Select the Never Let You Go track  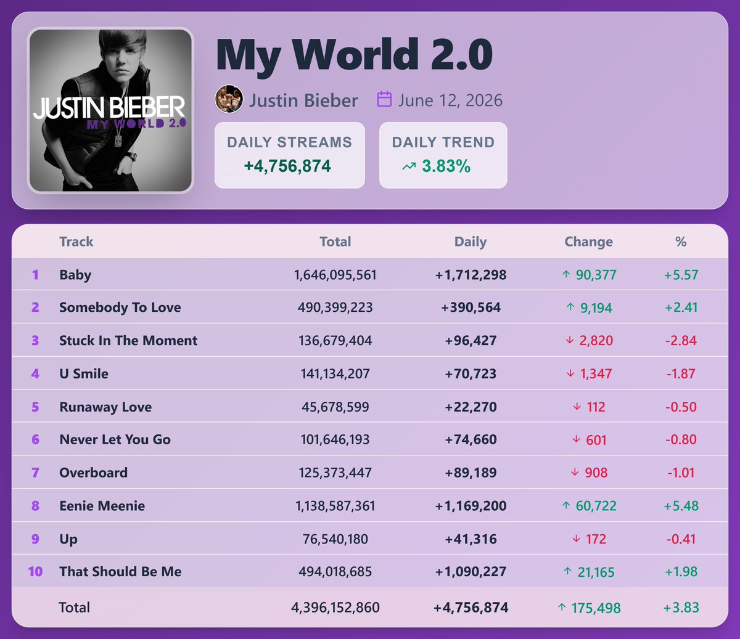click(115, 439)
